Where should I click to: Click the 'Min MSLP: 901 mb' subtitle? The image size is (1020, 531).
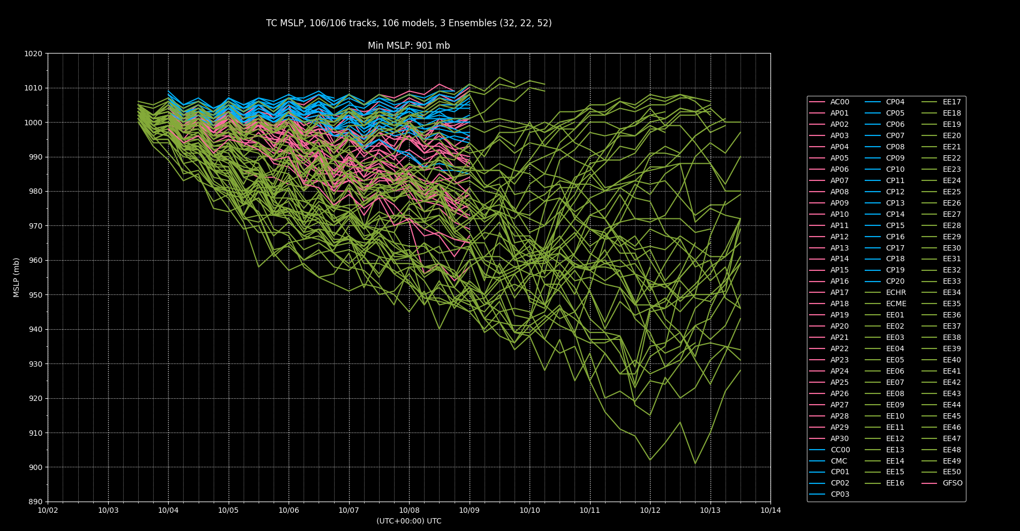click(x=409, y=45)
